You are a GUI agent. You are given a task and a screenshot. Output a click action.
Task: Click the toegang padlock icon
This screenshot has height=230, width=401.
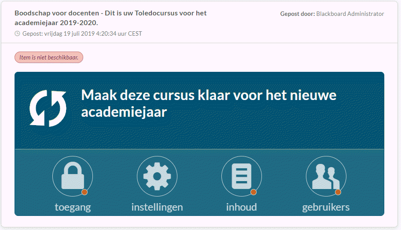click(x=73, y=176)
